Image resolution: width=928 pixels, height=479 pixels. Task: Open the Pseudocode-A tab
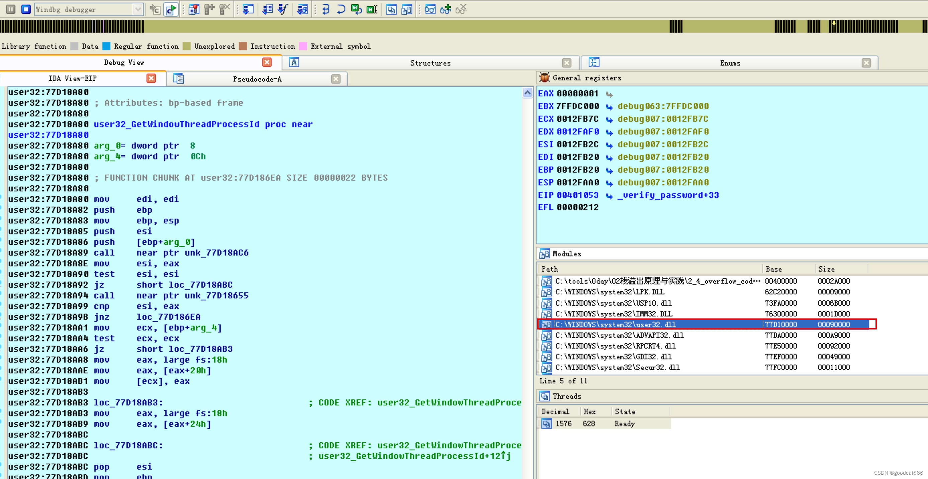tap(257, 79)
